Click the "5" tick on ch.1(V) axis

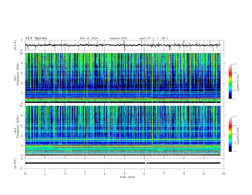(22, 40)
